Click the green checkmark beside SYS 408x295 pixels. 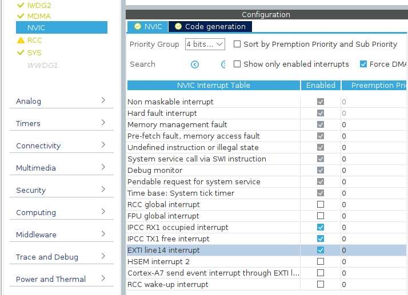coord(21,52)
